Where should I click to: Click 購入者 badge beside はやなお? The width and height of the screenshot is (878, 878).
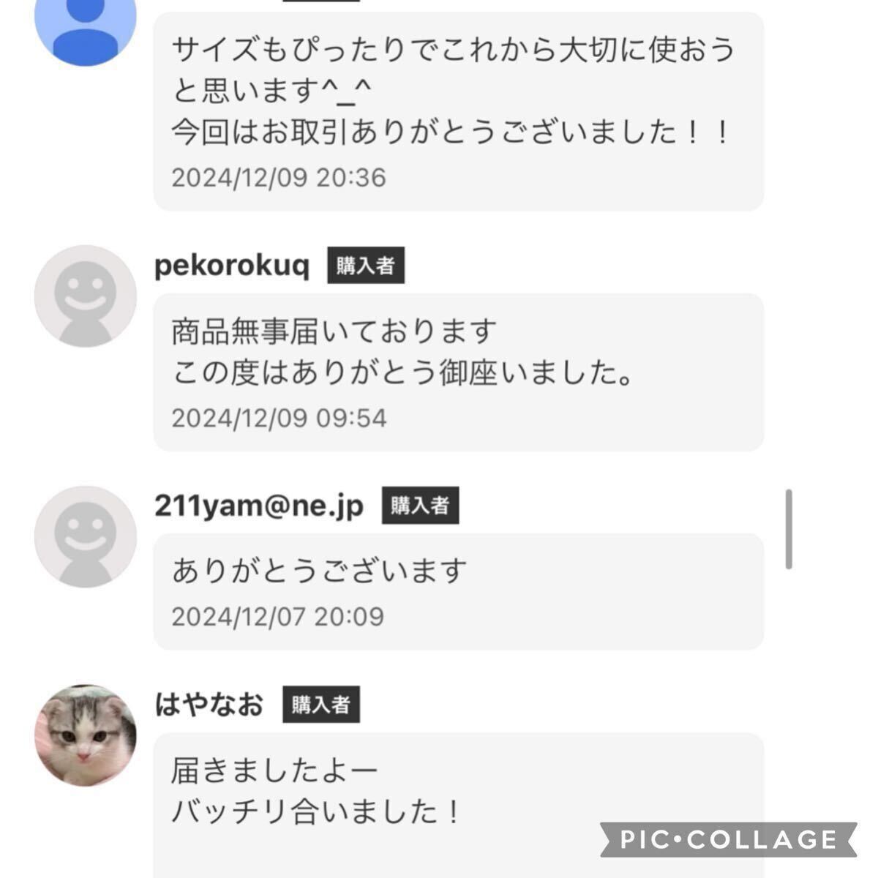pos(321,705)
